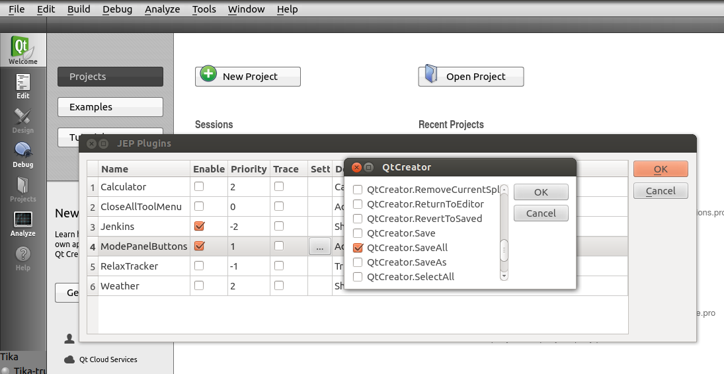724x374 pixels.
Task: Sort plugins by Priority column header
Action: (249, 169)
